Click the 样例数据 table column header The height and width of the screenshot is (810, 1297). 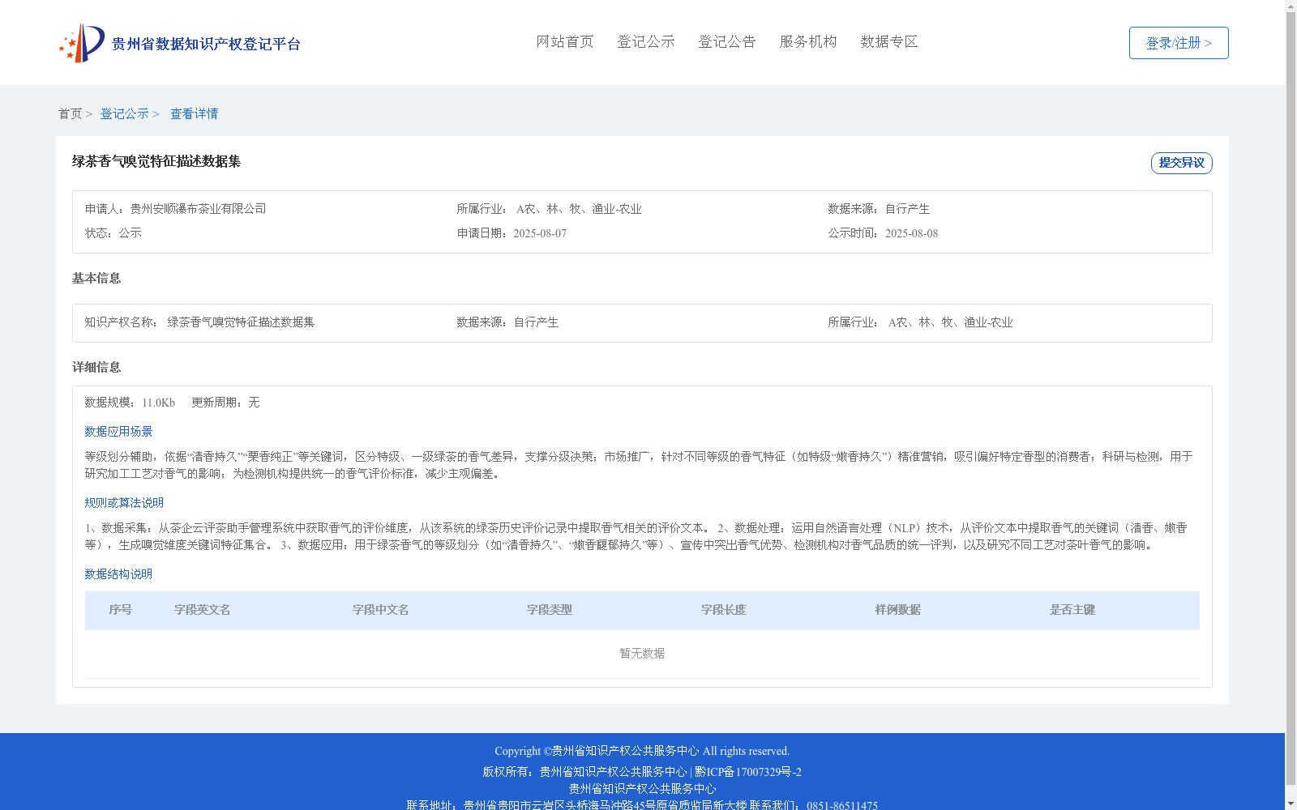[x=897, y=610]
